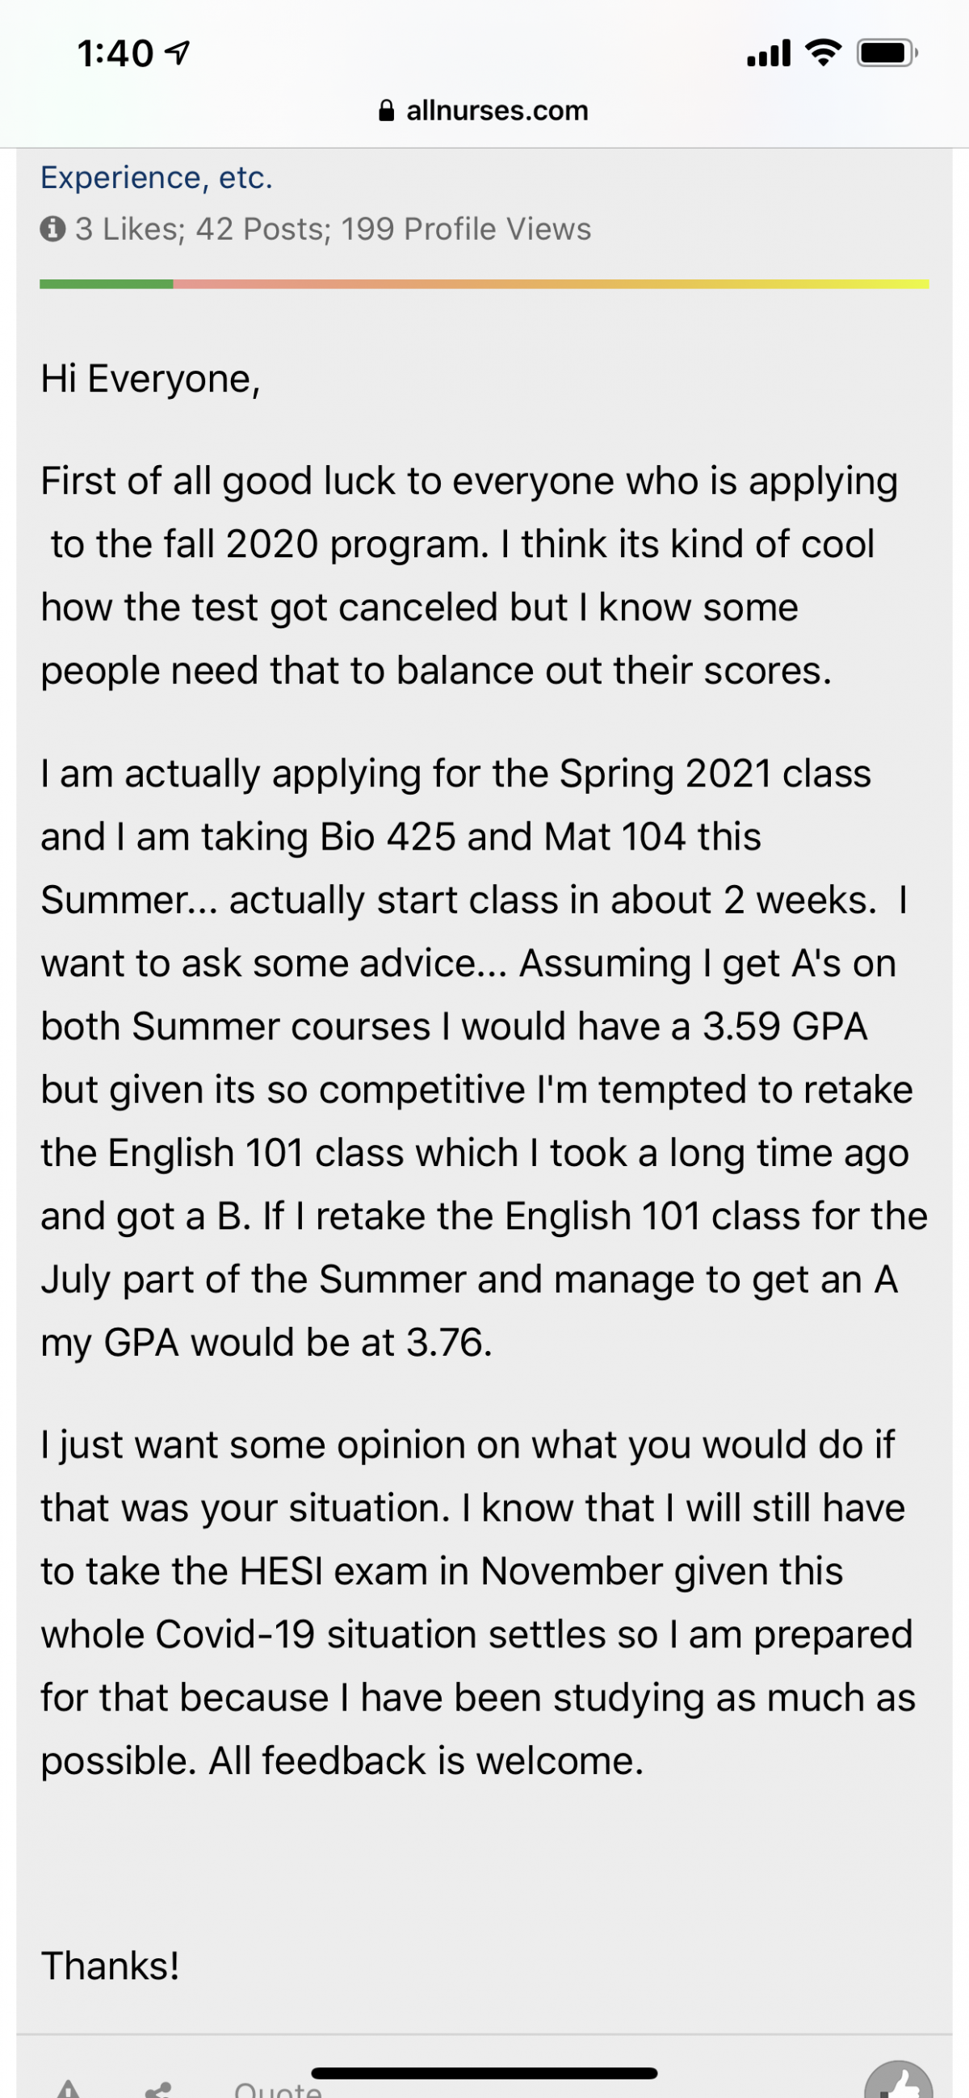The height and width of the screenshot is (2098, 969).
Task: Tap the allnurses.com address bar
Action: click(484, 110)
